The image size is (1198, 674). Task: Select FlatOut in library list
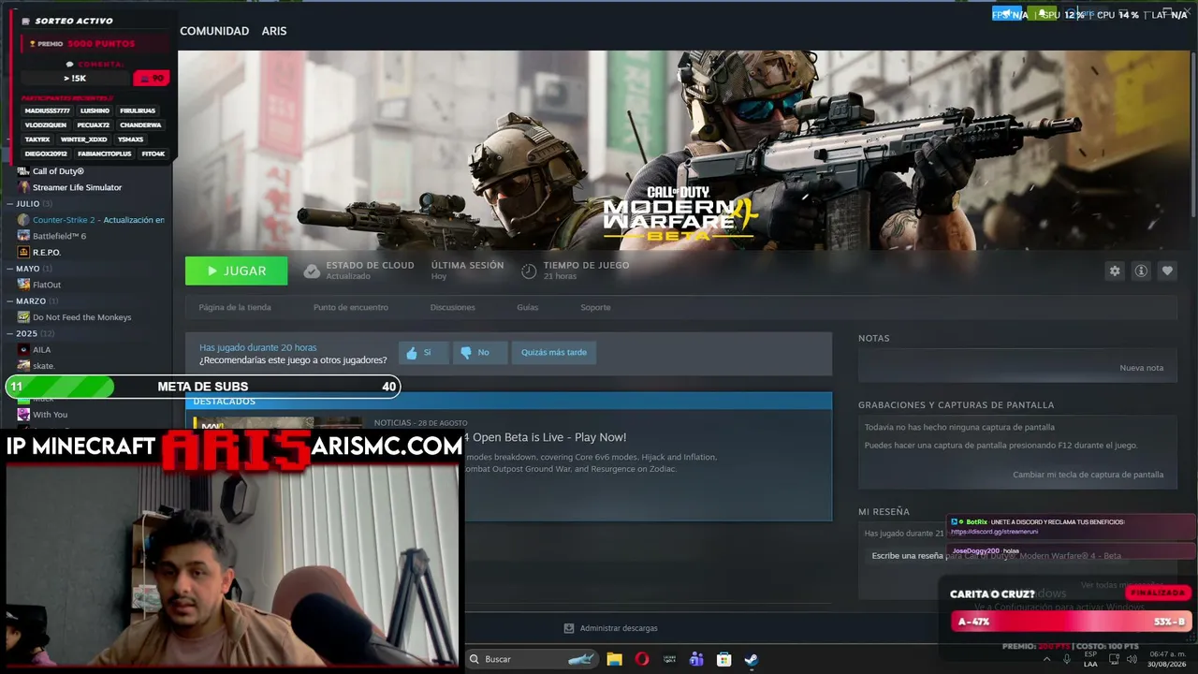pyautogui.click(x=47, y=285)
